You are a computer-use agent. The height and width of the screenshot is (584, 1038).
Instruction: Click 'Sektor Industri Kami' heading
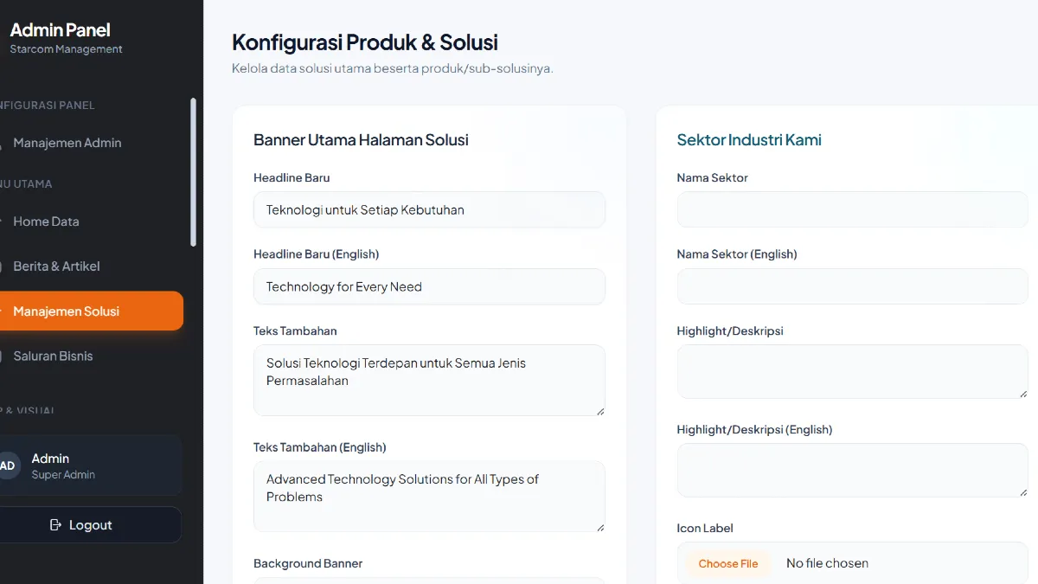coord(749,140)
